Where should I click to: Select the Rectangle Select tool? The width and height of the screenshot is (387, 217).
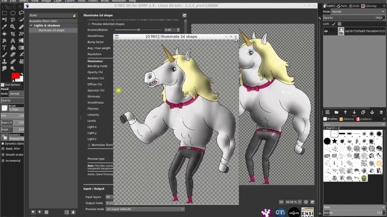(4, 13)
